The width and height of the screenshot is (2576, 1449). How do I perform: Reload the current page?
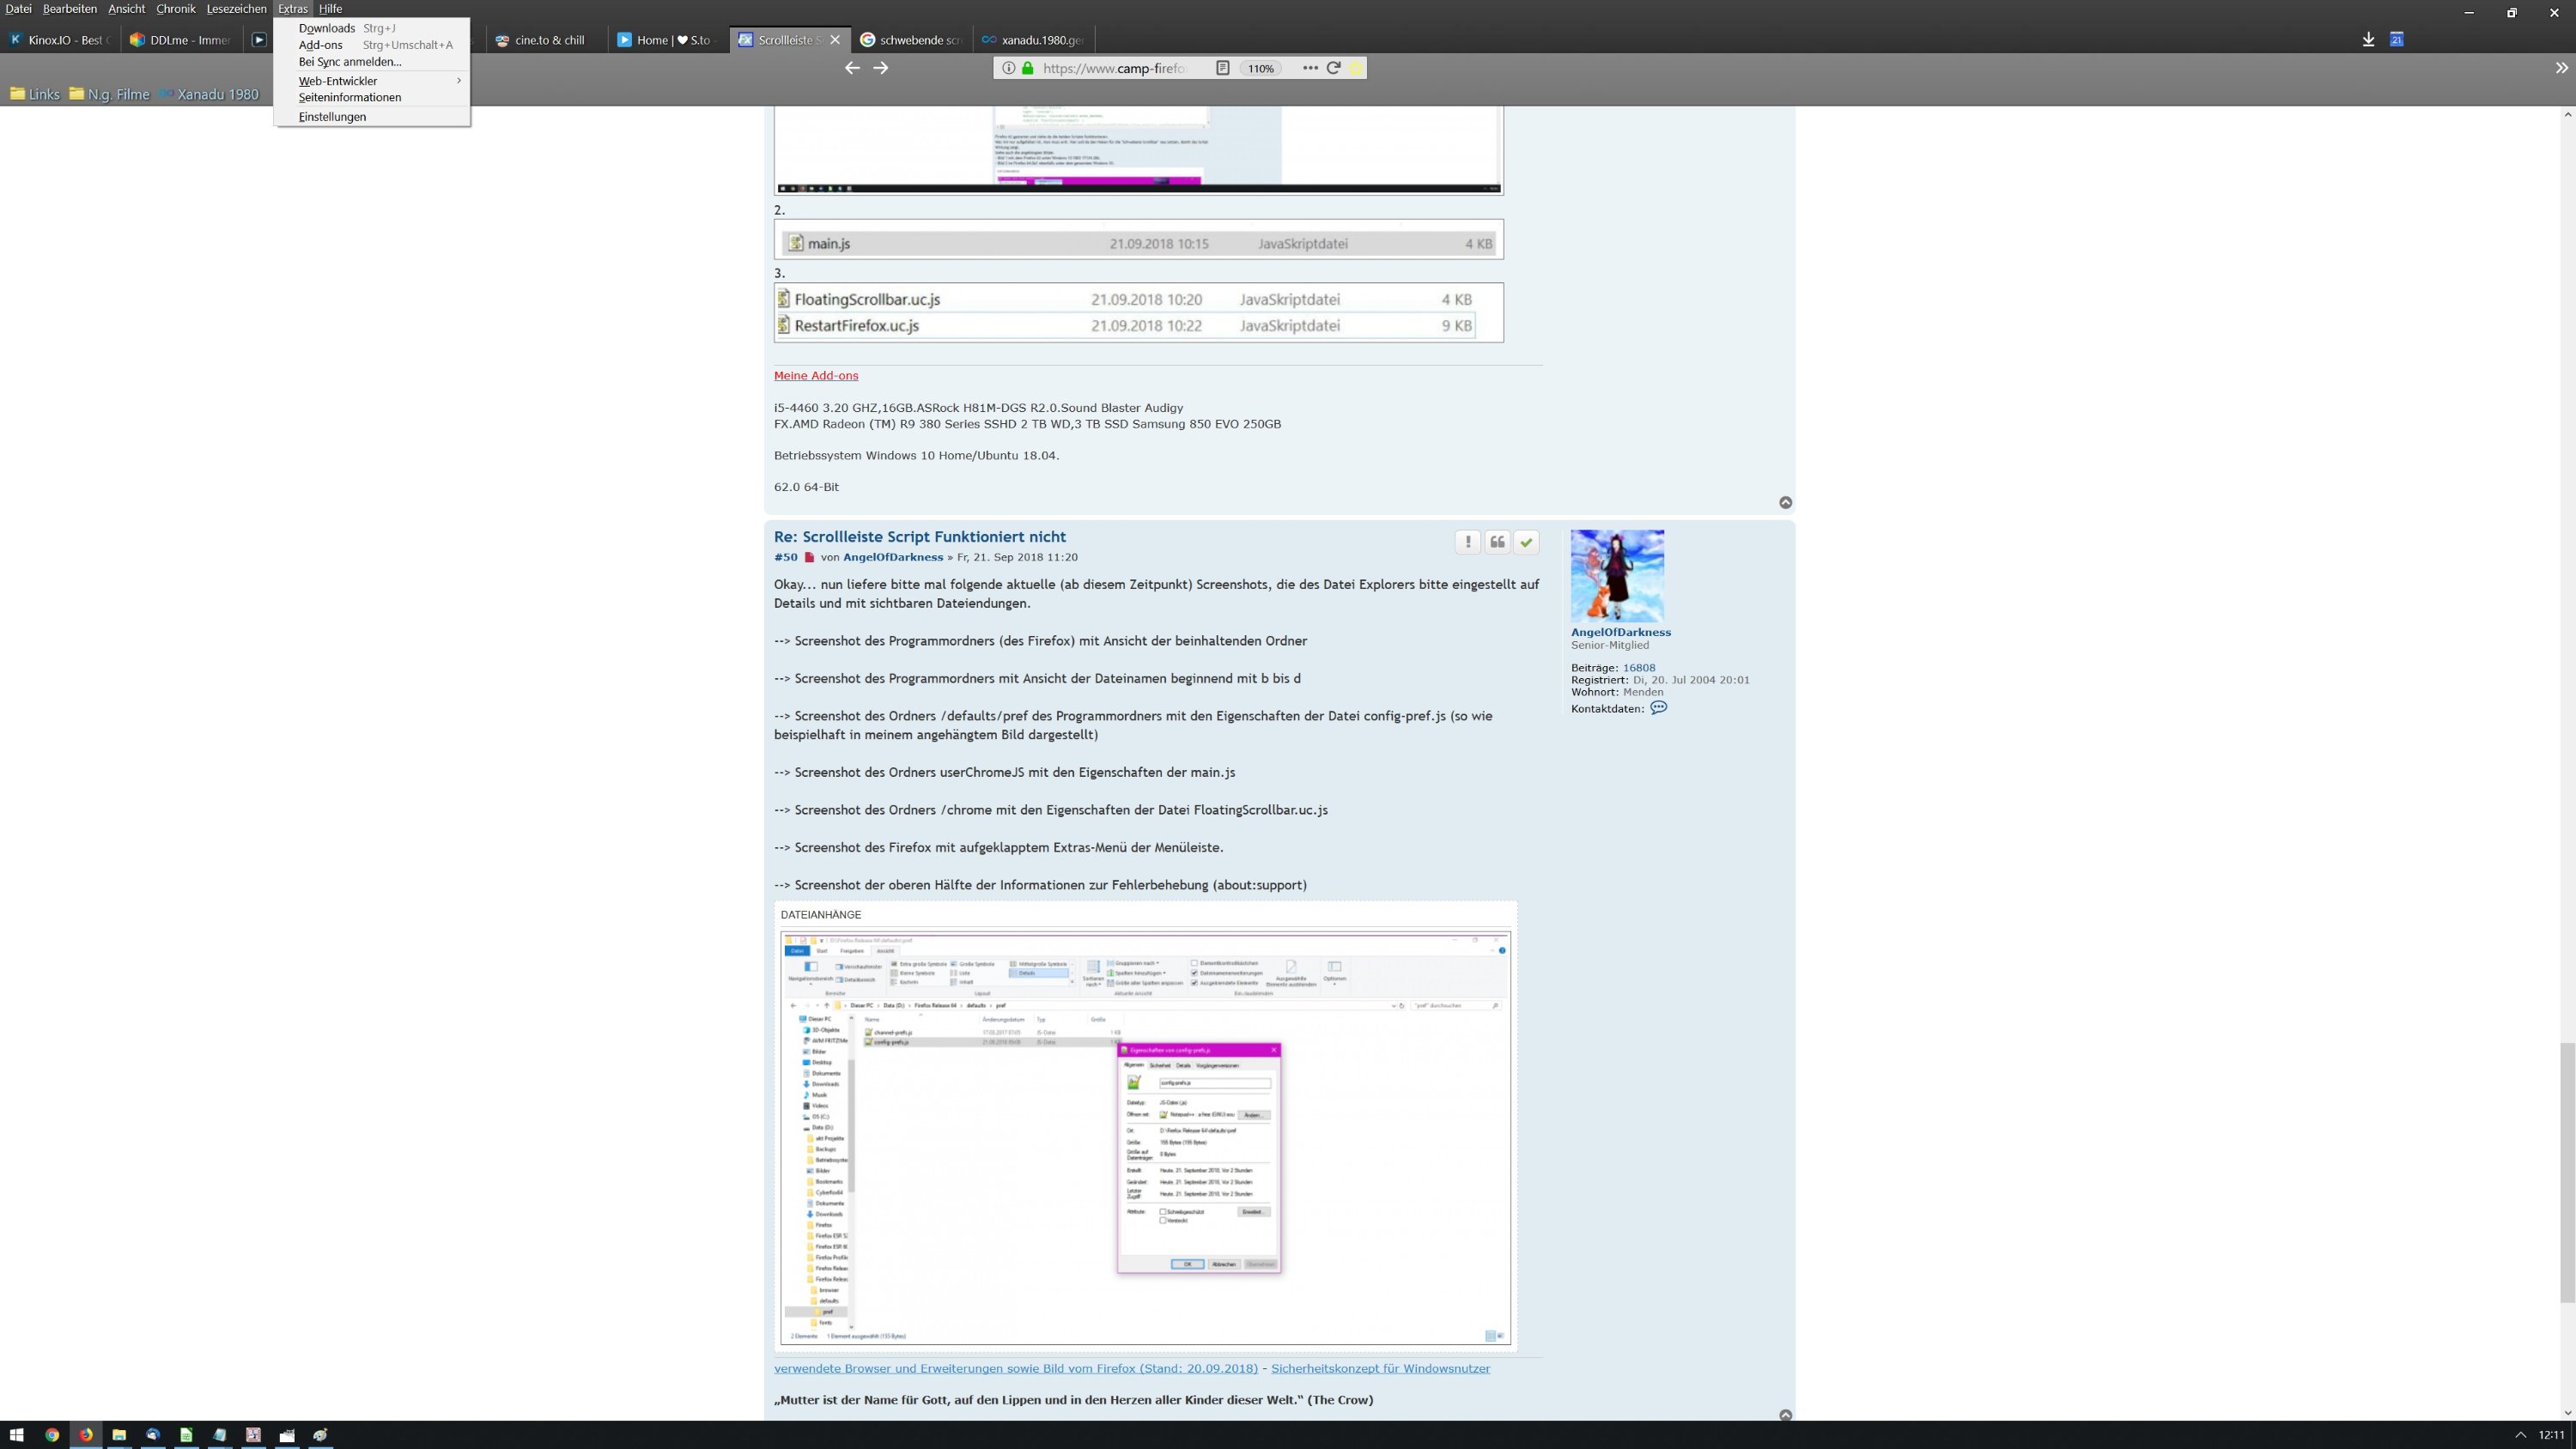tap(1333, 68)
